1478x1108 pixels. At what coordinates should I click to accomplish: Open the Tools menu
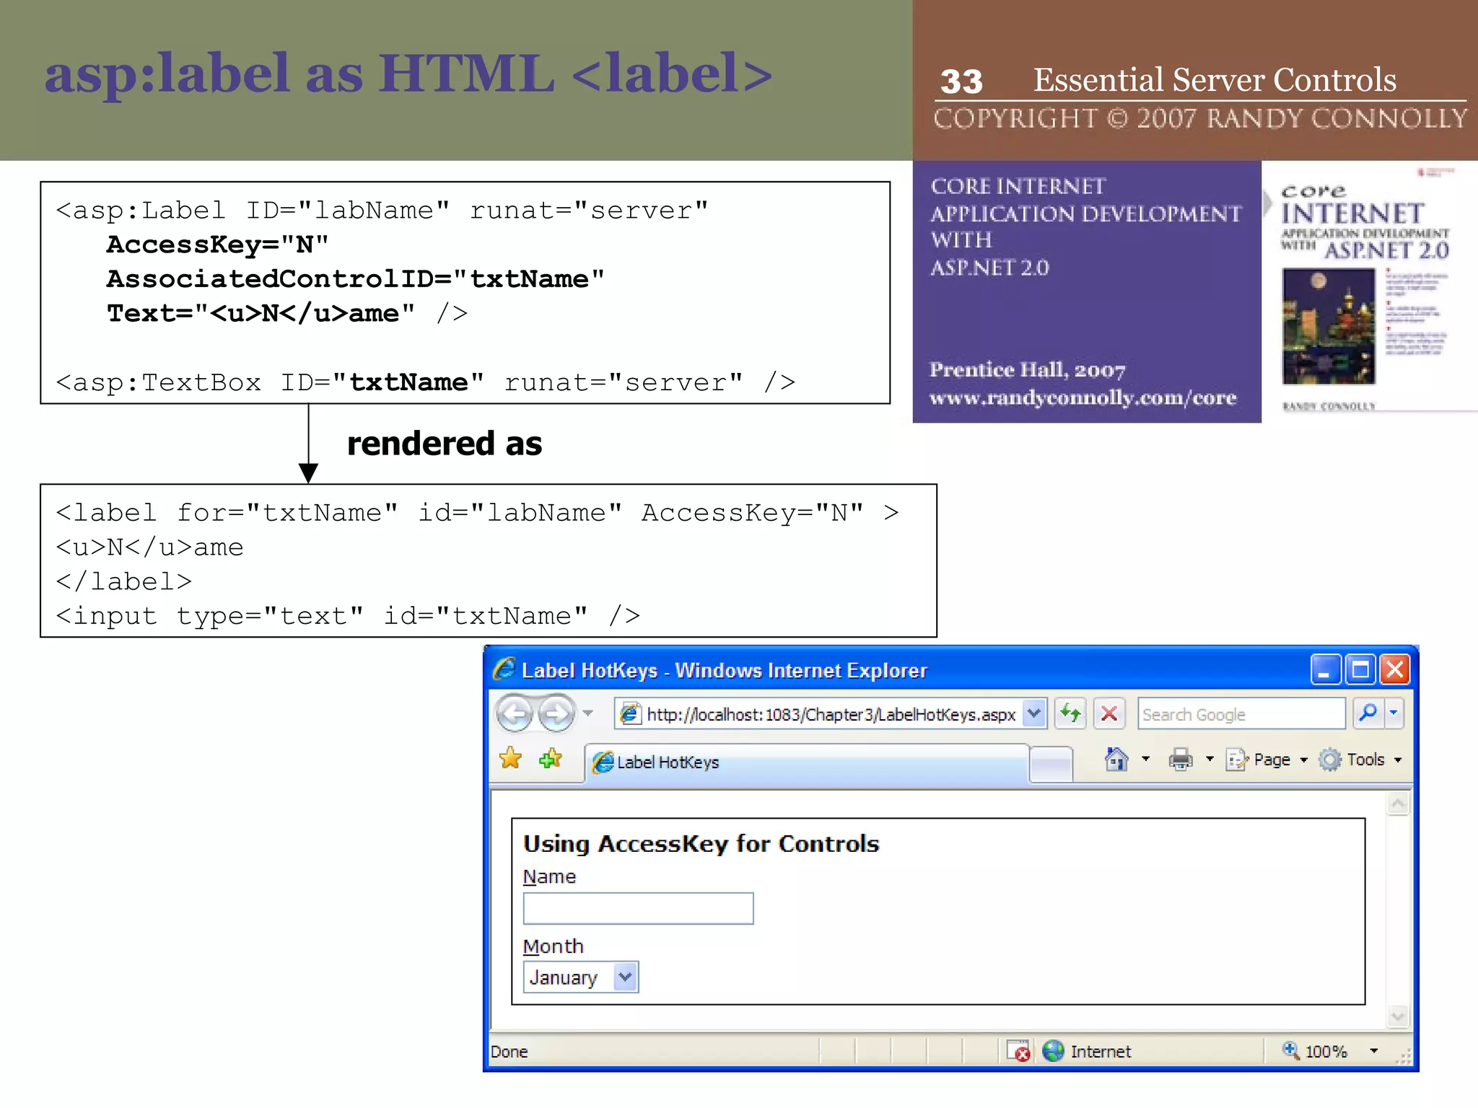[1360, 760]
